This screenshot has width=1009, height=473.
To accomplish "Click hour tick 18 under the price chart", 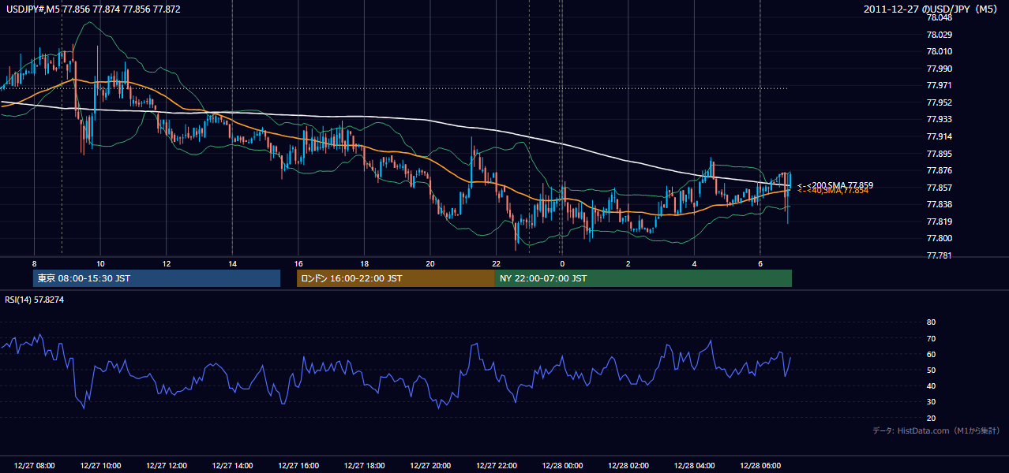I will pyautogui.click(x=364, y=263).
